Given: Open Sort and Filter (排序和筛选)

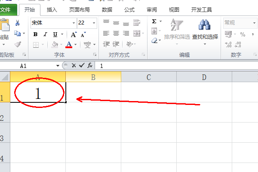Looking at the screenshot, I should coord(177,31).
